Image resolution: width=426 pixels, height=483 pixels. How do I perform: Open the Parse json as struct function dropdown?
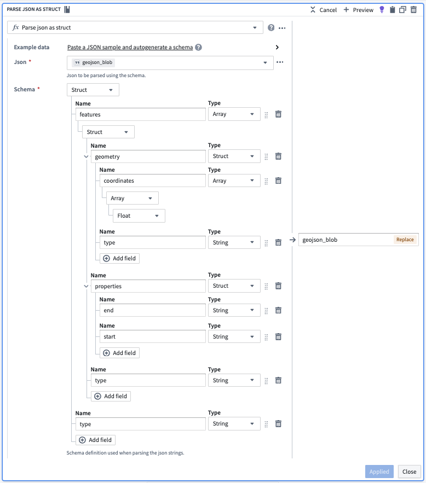pyautogui.click(x=135, y=27)
